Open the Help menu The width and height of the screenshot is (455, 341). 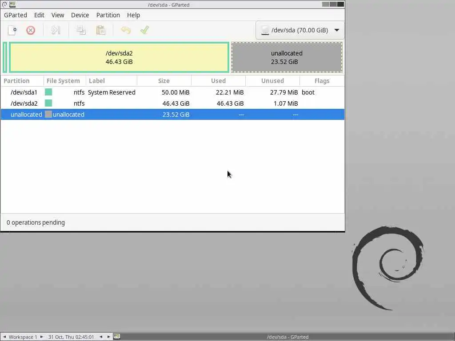(x=133, y=15)
